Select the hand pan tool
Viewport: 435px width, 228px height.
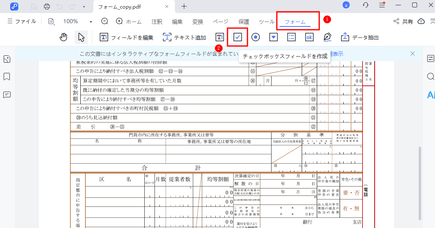pyautogui.click(x=63, y=37)
